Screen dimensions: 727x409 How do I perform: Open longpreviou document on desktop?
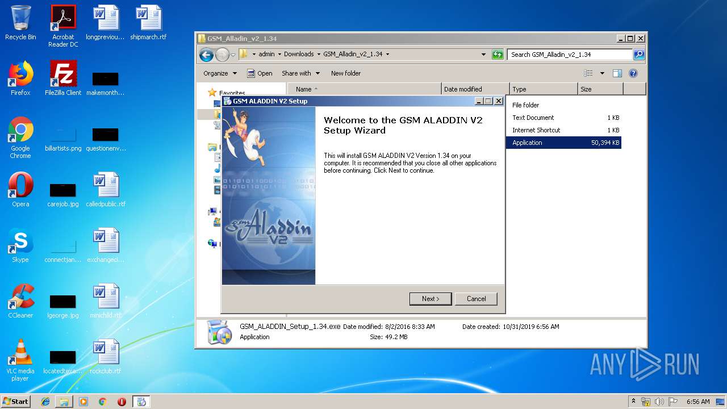[x=105, y=23]
